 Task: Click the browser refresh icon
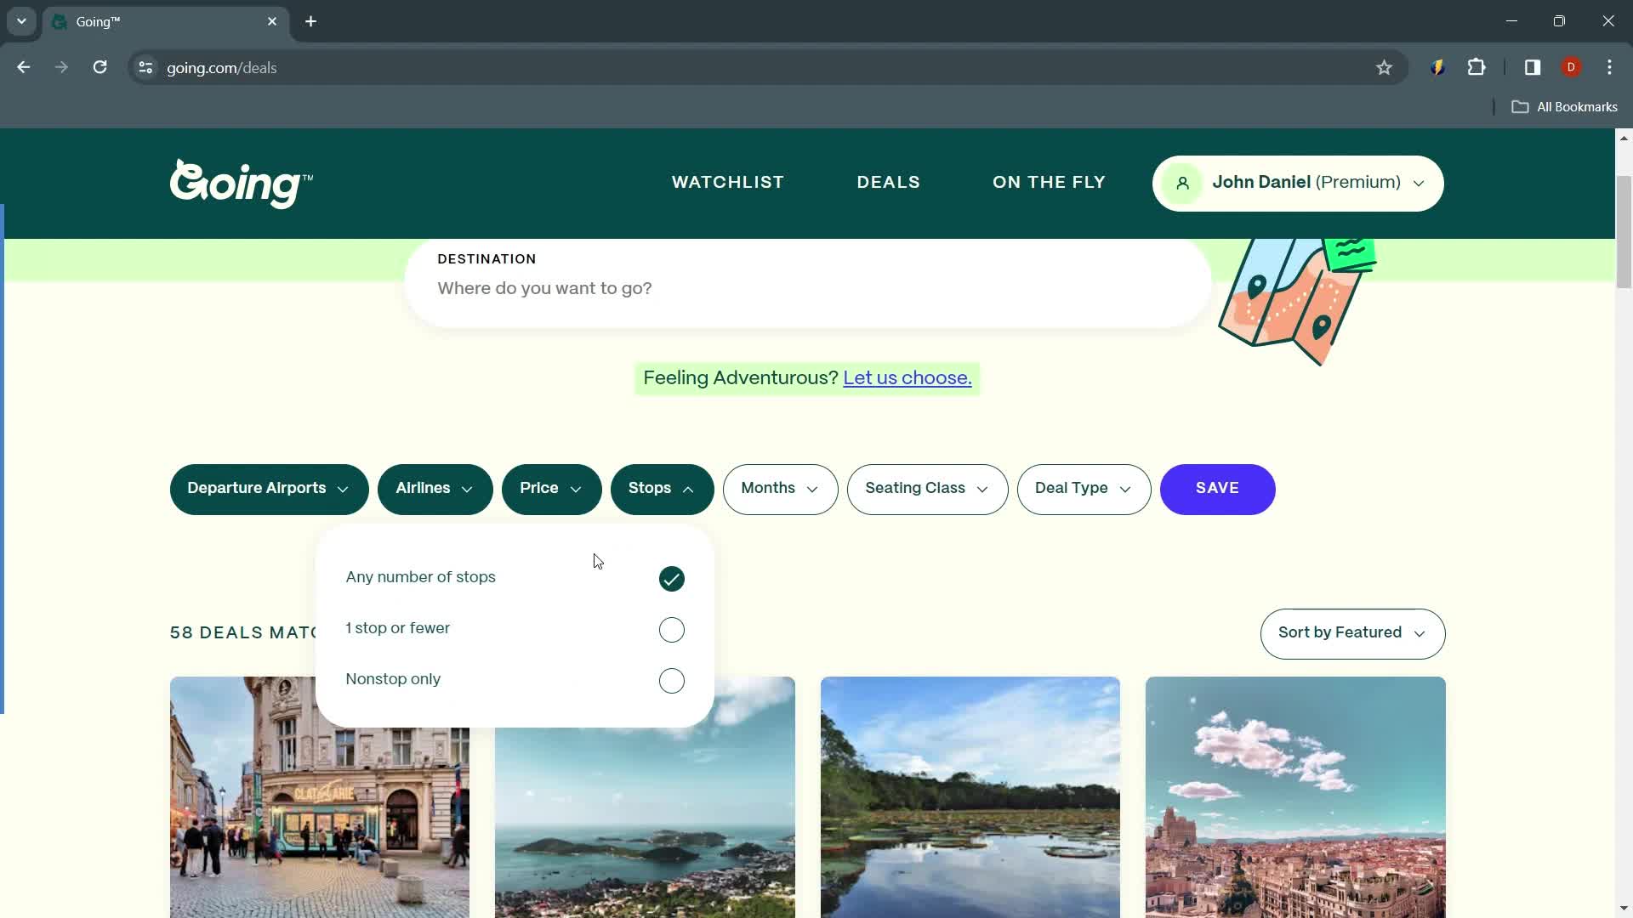pyautogui.click(x=99, y=67)
